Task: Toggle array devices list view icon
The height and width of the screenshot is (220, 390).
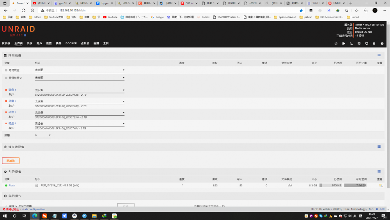Action: pyautogui.click(x=379, y=55)
